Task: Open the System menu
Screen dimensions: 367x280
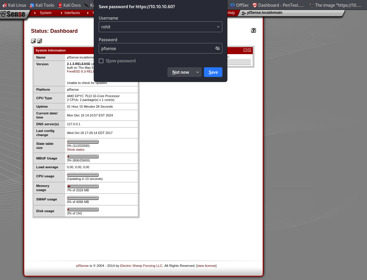Action: tap(46, 13)
